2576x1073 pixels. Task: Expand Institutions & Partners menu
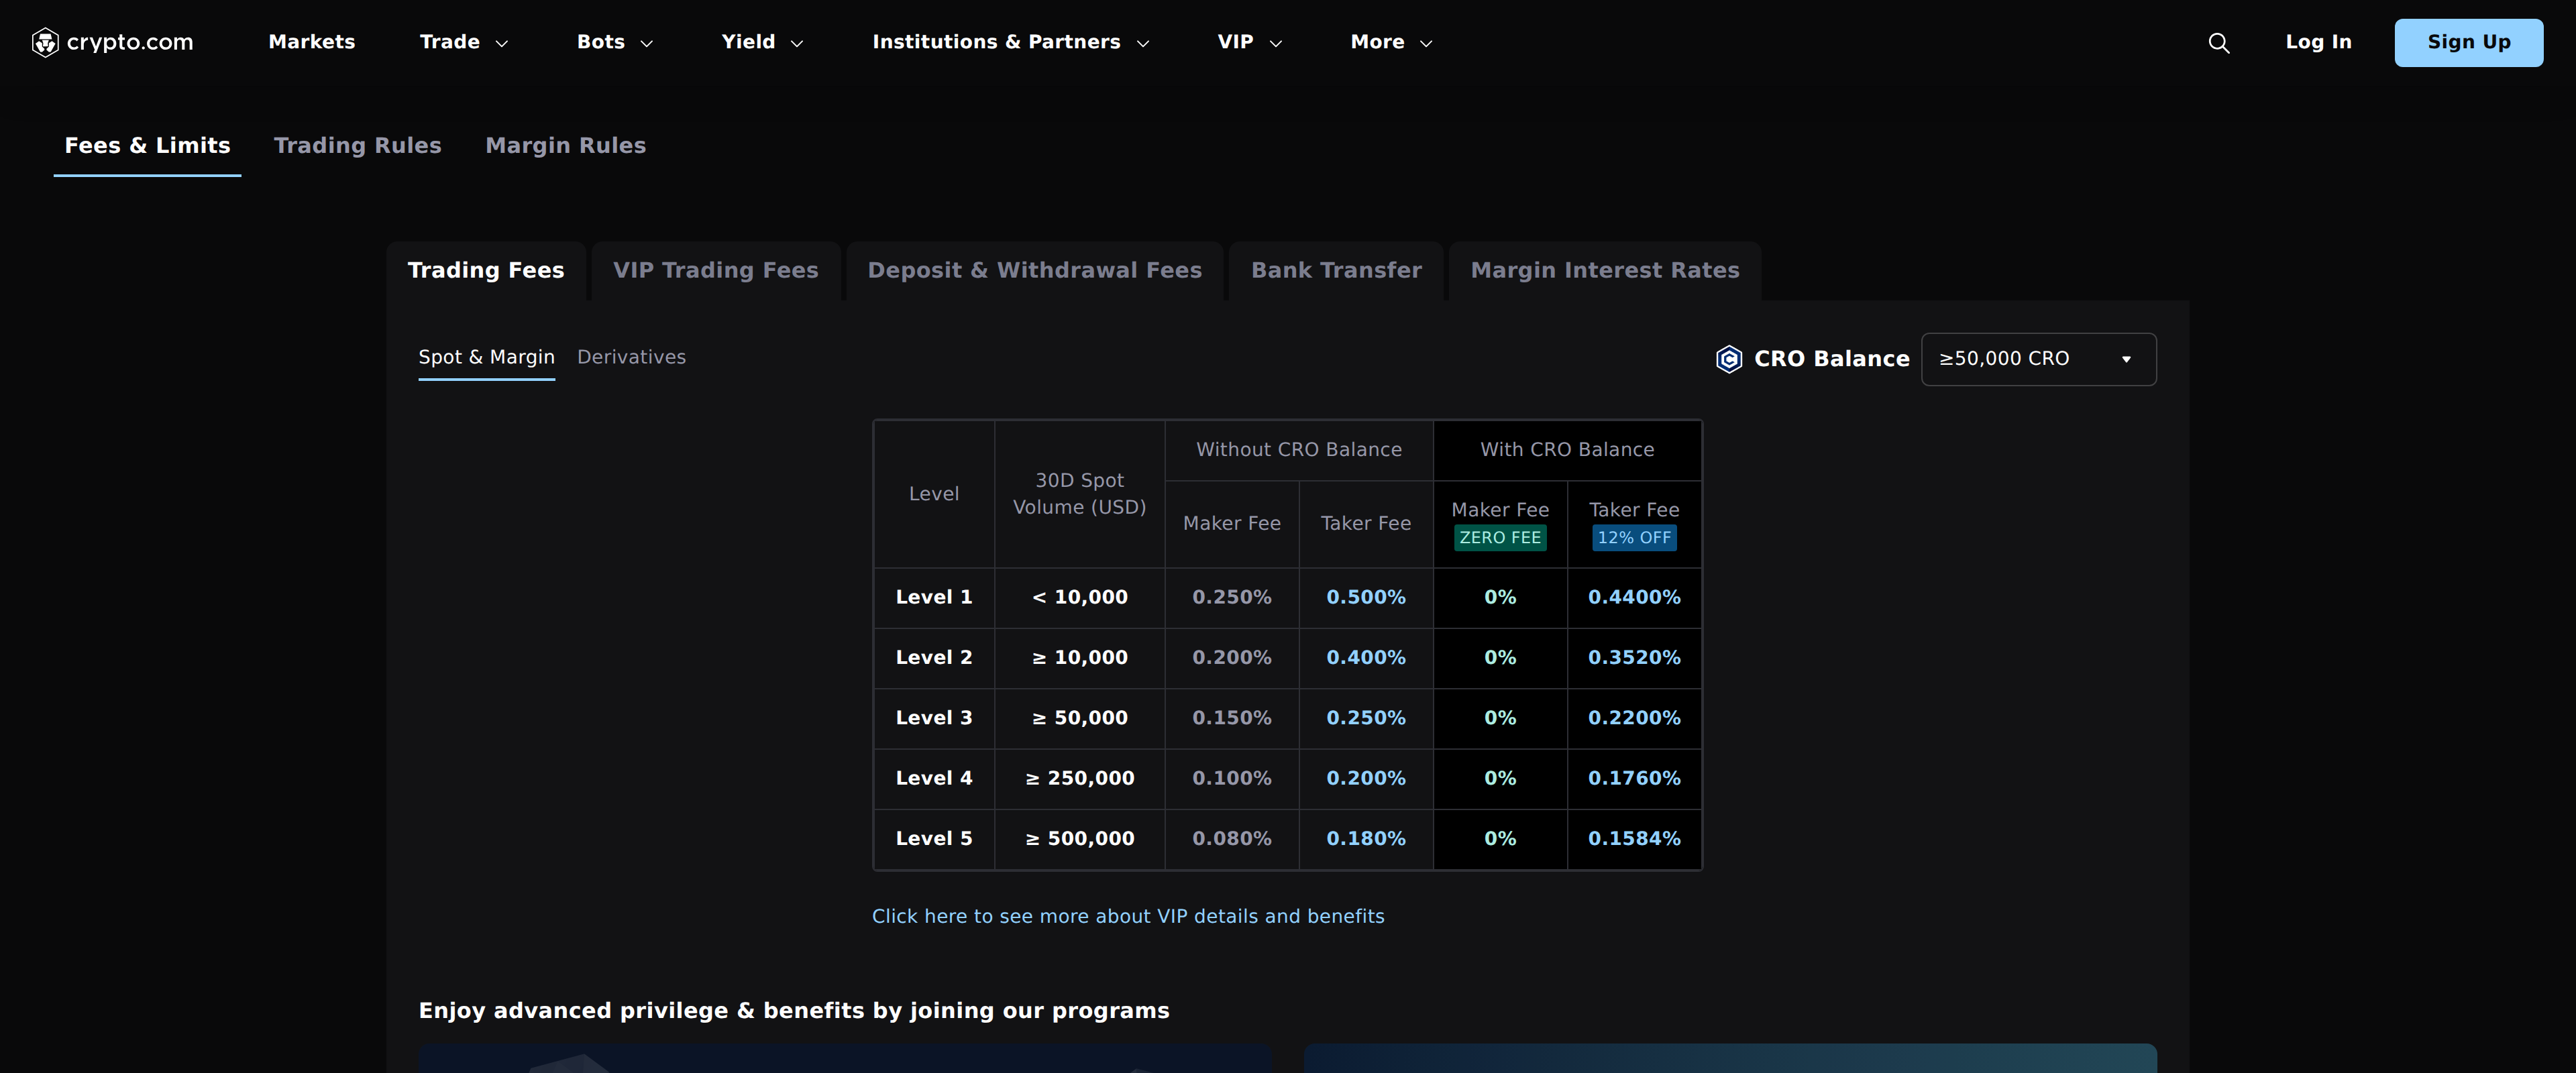click(1011, 42)
